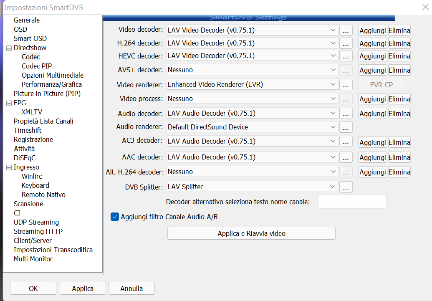The image size is (432, 301).
Task: Select Remoto Nativo tree item
Action: click(x=43, y=195)
